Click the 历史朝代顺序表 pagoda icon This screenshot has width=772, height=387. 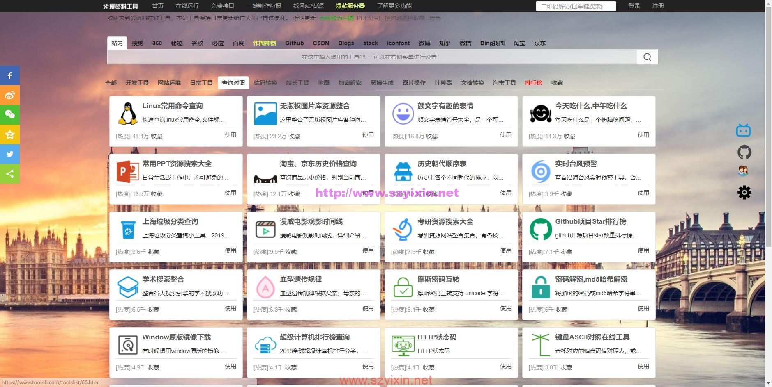click(403, 171)
